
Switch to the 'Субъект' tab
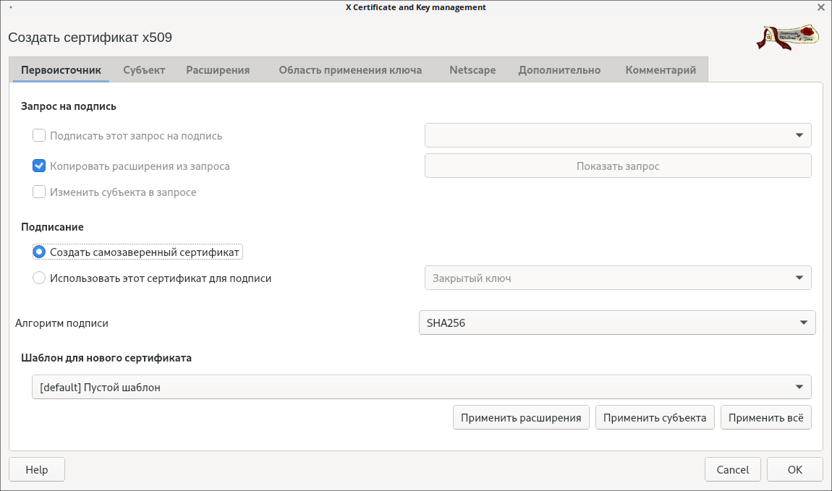(x=144, y=70)
